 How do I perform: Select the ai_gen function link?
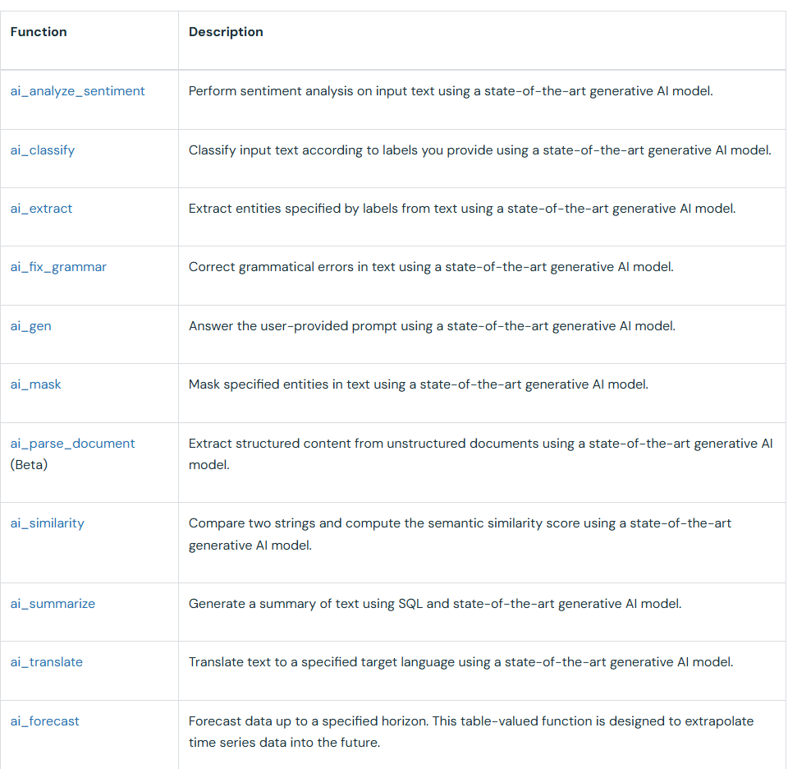click(x=31, y=326)
